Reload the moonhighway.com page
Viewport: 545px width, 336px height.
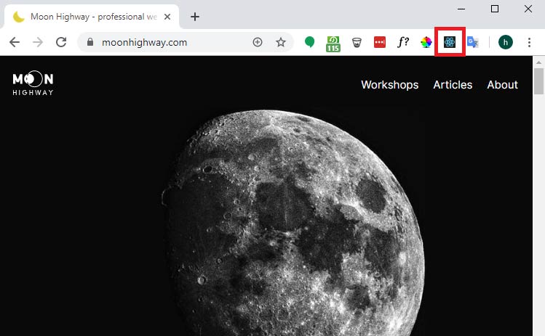point(61,42)
